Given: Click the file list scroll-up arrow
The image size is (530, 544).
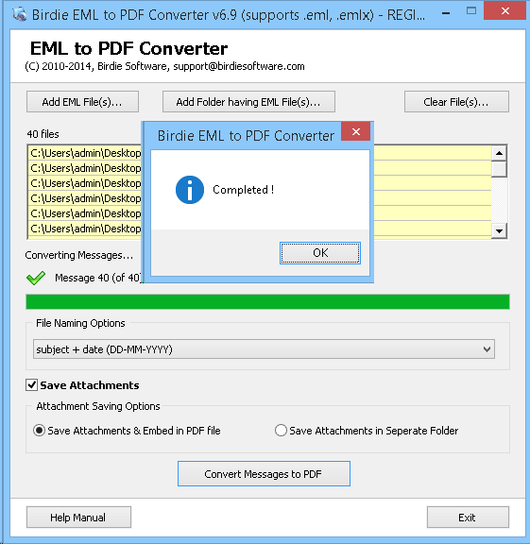Looking at the screenshot, I should coord(499,153).
